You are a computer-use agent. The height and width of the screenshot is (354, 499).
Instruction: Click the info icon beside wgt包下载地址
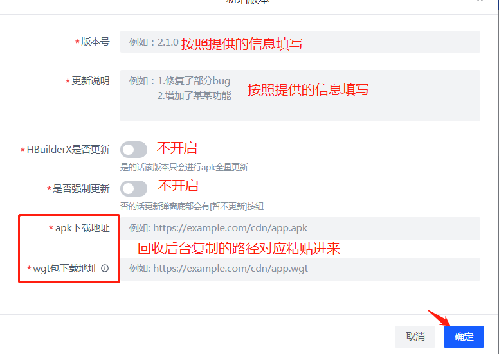(105, 269)
